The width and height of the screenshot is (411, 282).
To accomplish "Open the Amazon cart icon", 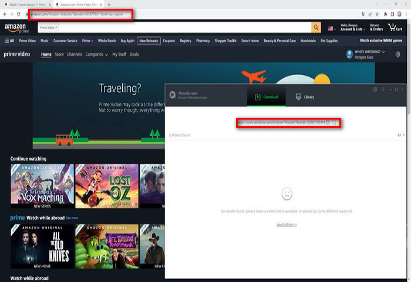I will coord(395,28).
